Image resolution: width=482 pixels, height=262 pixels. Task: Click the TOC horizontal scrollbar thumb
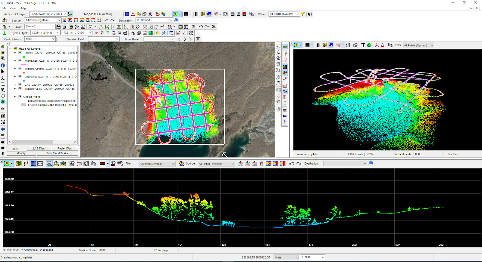[33, 142]
